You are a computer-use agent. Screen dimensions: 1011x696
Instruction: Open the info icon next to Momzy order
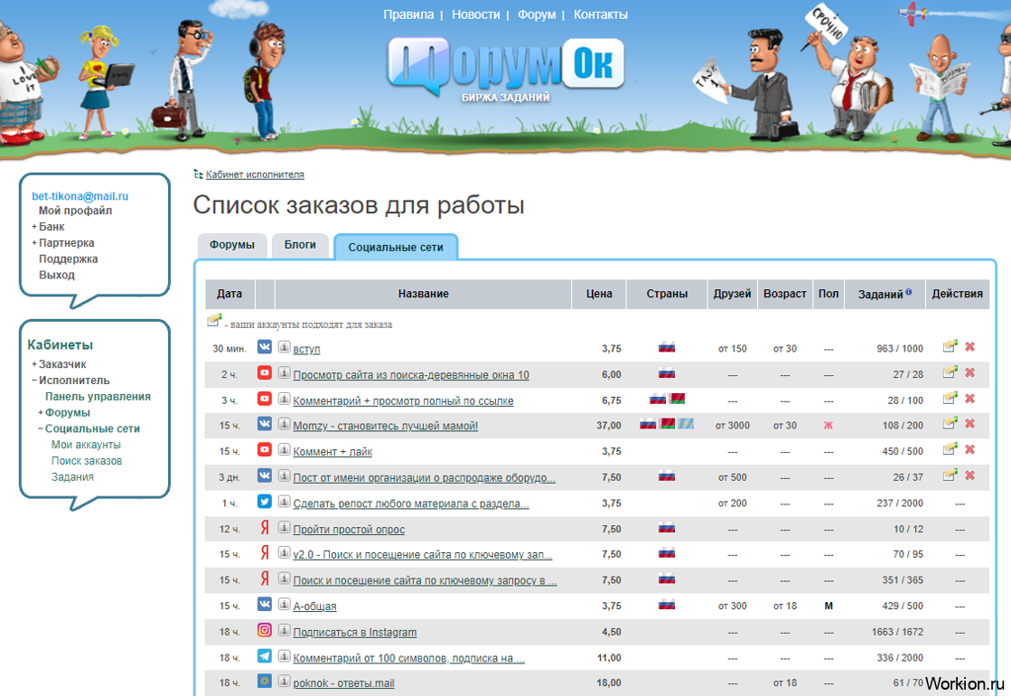(x=284, y=424)
